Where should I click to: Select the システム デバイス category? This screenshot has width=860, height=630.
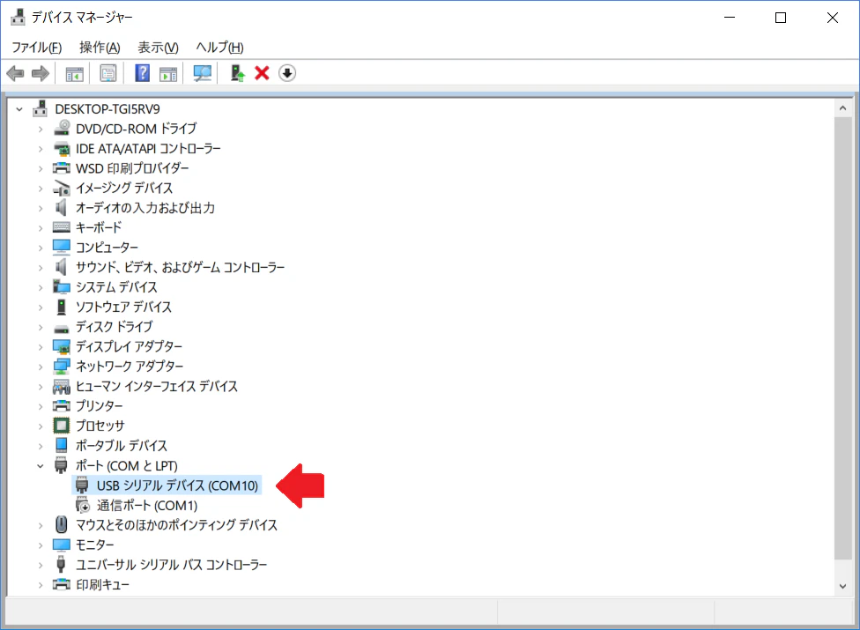click(116, 286)
